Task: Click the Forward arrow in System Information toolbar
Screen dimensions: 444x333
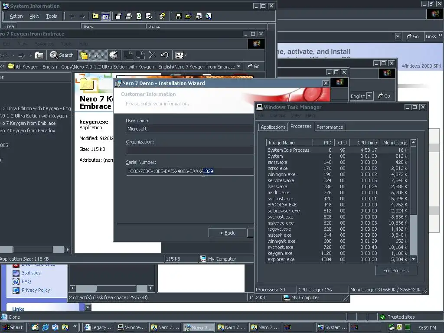Action: (x=82, y=16)
